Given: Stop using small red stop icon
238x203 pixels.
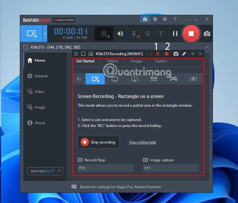Looking at the screenshot, I should click(167, 54).
